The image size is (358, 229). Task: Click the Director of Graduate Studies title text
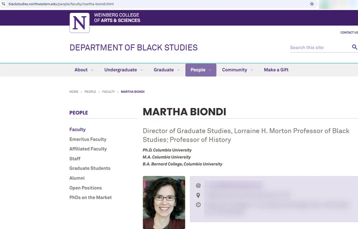[x=246, y=135]
